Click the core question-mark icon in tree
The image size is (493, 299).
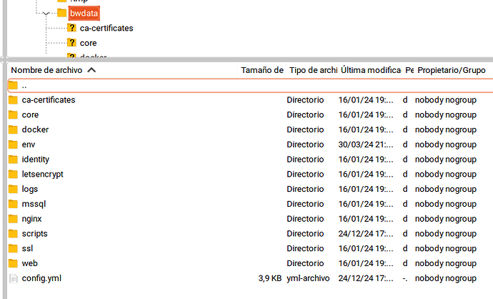point(71,42)
